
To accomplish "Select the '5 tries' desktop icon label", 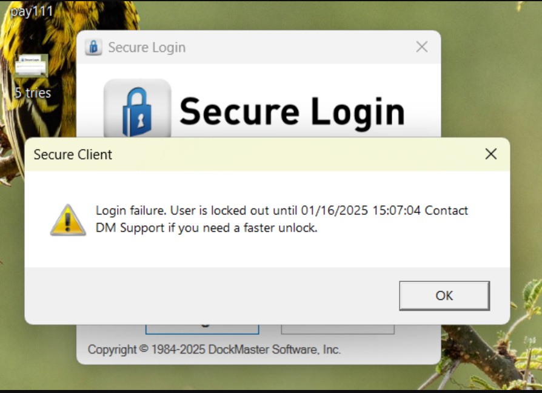I will (33, 93).
